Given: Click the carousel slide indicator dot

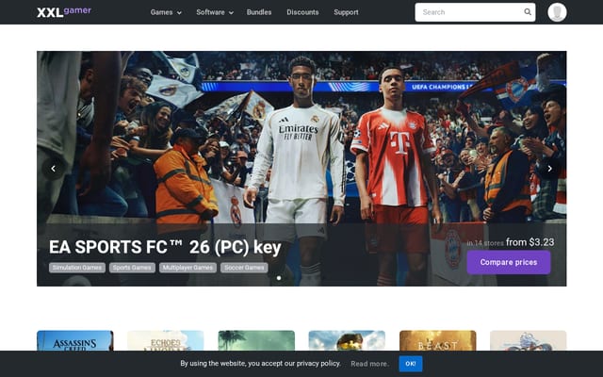Looking at the screenshot, I should [279, 278].
